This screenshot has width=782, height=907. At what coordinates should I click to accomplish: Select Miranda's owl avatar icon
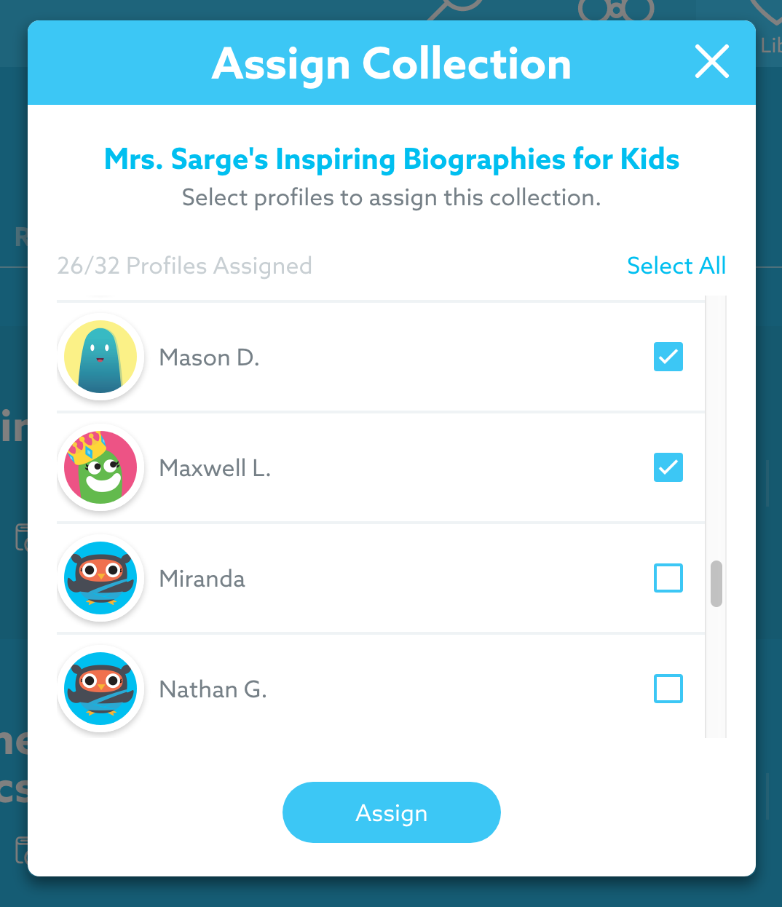(x=100, y=578)
